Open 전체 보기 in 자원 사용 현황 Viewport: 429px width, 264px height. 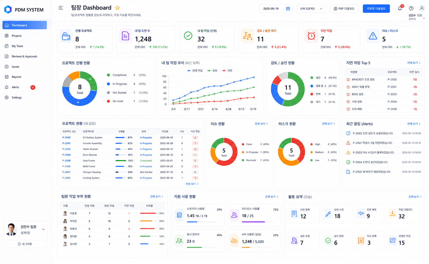tap(272, 197)
